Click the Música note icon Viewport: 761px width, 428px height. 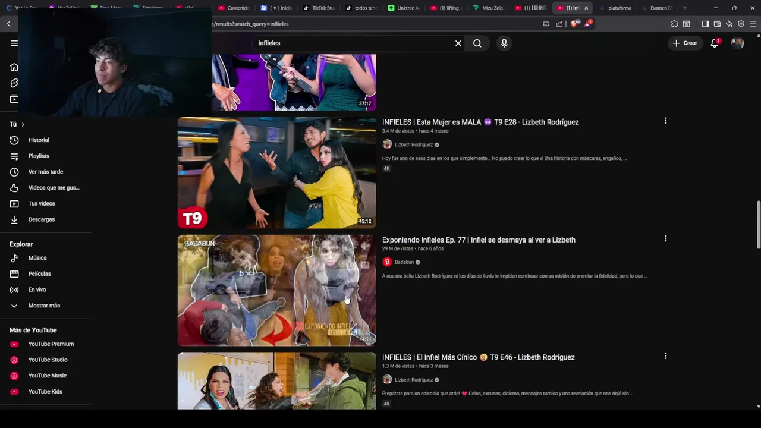[x=14, y=258]
